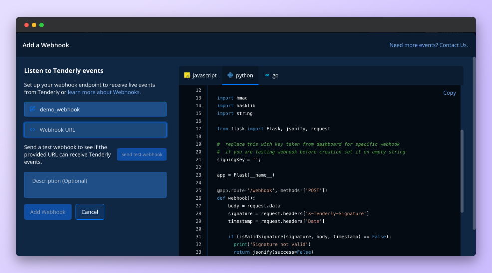Minimize the window using the yellow button
The width and height of the screenshot is (492, 273).
pyautogui.click(x=34, y=25)
